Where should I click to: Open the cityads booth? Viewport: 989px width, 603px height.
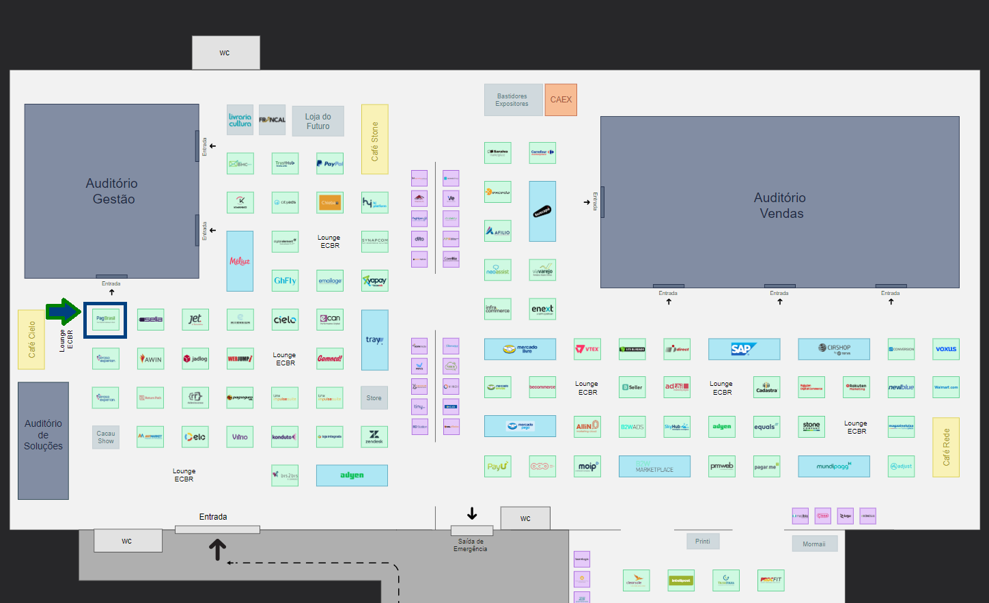[x=285, y=203]
